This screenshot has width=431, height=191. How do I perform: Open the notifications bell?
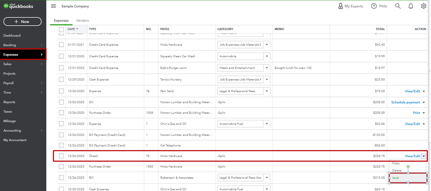(x=411, y=6)
